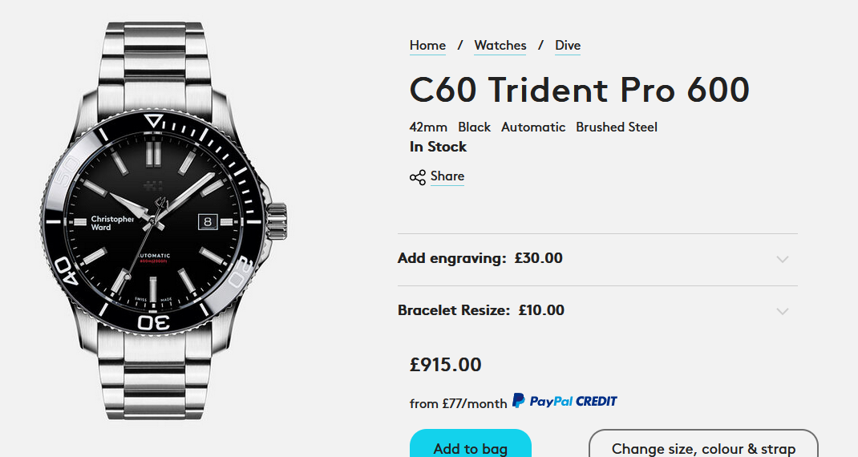Screen dimensions: 858x457
Task: Click the C60 Trident Pro 600 title
Action: tap(579, 90)
